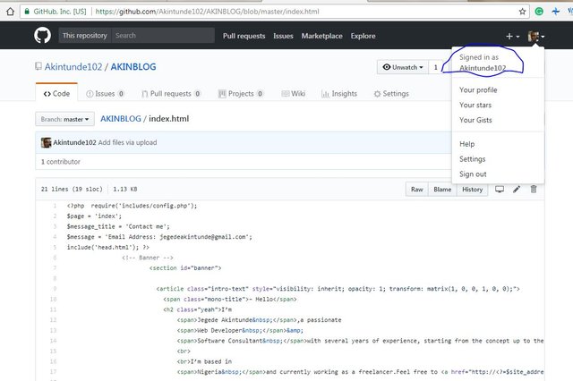The image size is (573, 381).
Task: Focus the repository Search field
Action: tap(163, 36)
